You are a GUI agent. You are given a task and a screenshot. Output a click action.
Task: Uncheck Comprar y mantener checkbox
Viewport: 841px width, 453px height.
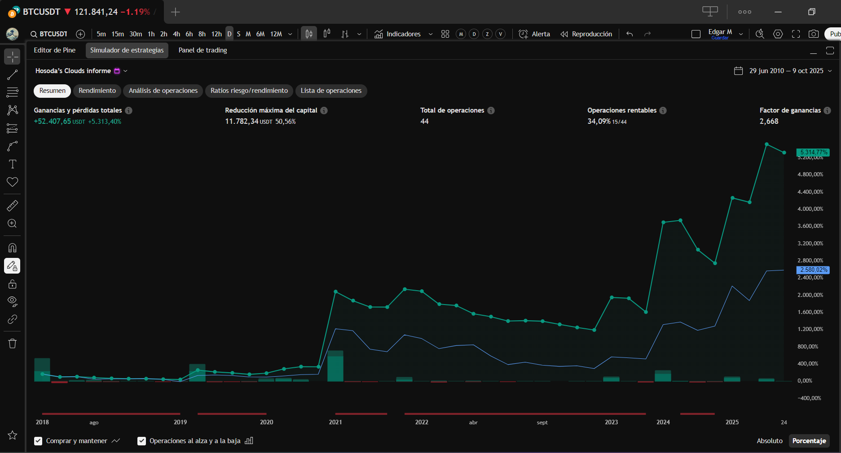tap(38, 441)
